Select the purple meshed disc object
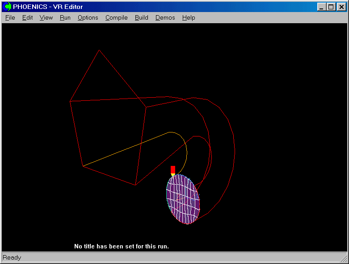The image size is (349, 264). 183,199
